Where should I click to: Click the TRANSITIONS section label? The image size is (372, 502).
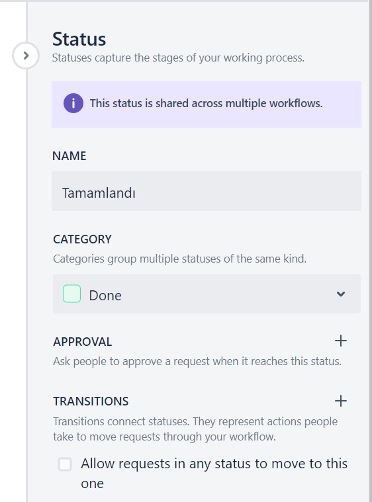point(91,401)
